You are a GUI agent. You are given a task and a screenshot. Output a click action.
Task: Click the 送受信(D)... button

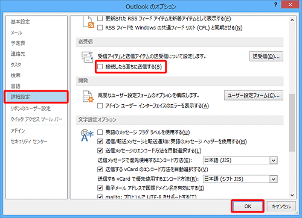pos(266,57)
